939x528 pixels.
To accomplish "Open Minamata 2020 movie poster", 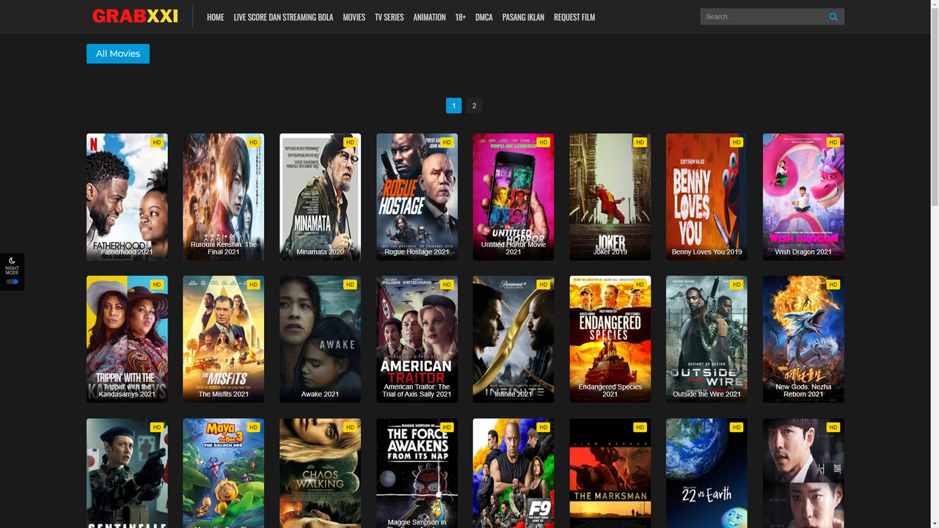I will (x=320, y=197).
